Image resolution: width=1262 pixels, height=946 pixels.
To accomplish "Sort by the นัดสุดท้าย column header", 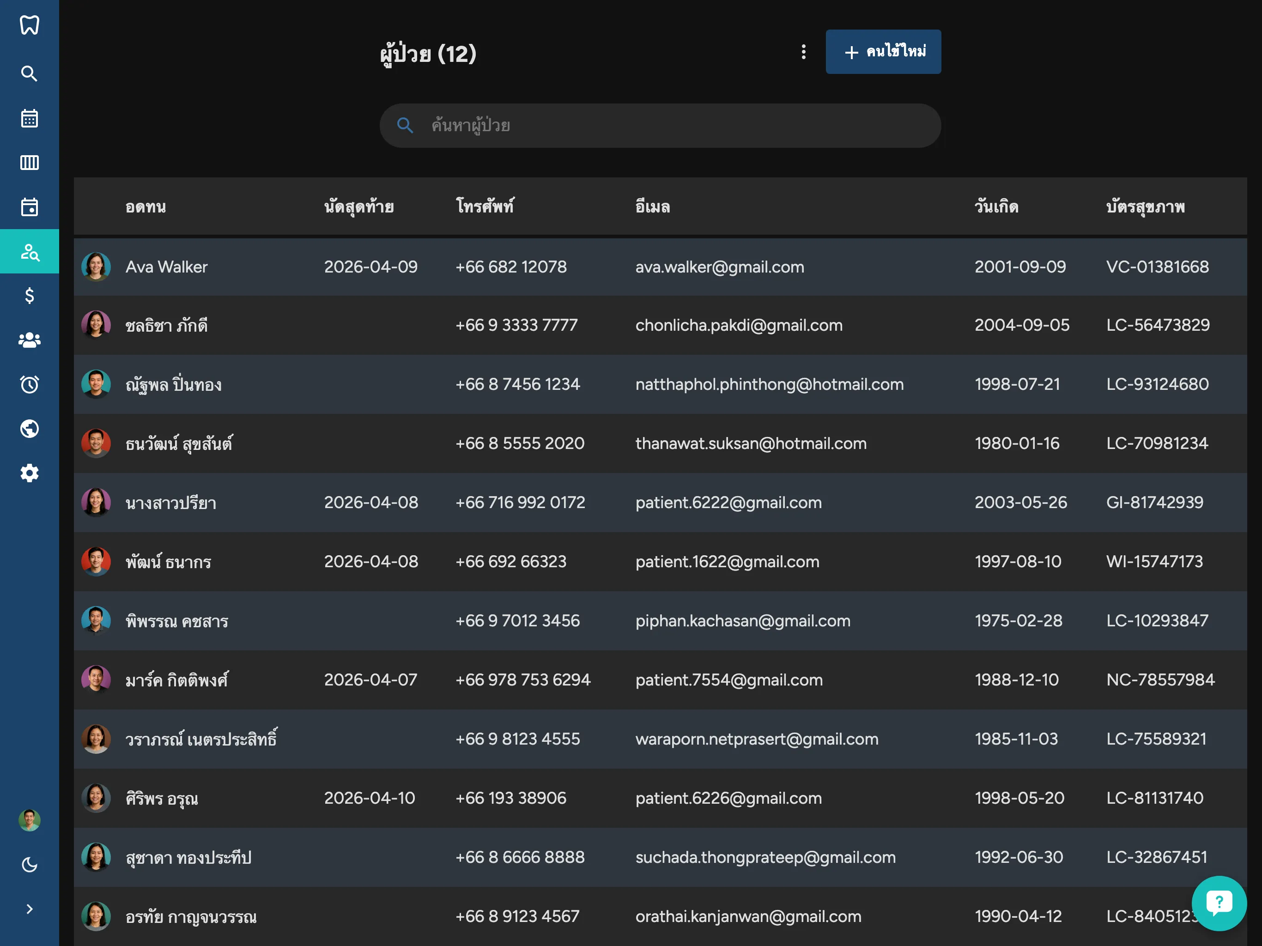I will click(359, 206).
